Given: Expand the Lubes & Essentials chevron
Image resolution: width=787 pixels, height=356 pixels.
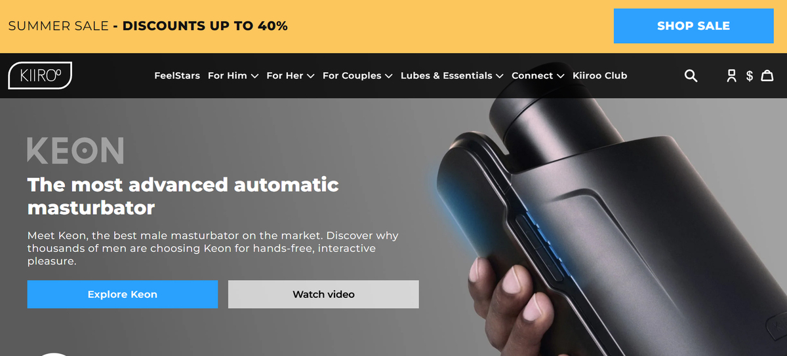Looking at the screenshot, I should pos(500,76).
